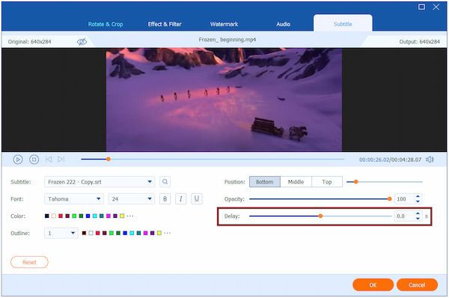Play the video preview
449x298 pixels.
(x=18, y=159)
